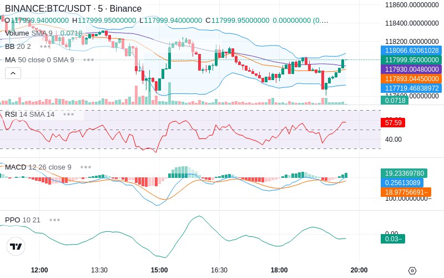444x278 pixels.
Task: Select the MA 50 close indicator label
Action: tap(39, 60)
